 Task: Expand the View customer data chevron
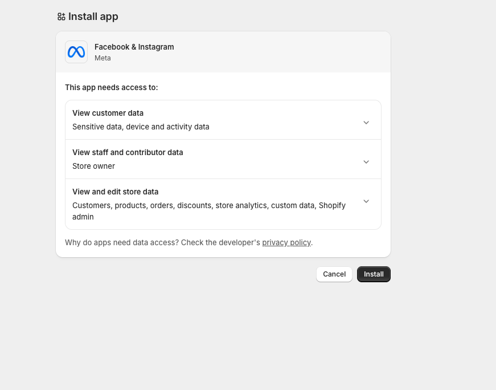point(366,123)
